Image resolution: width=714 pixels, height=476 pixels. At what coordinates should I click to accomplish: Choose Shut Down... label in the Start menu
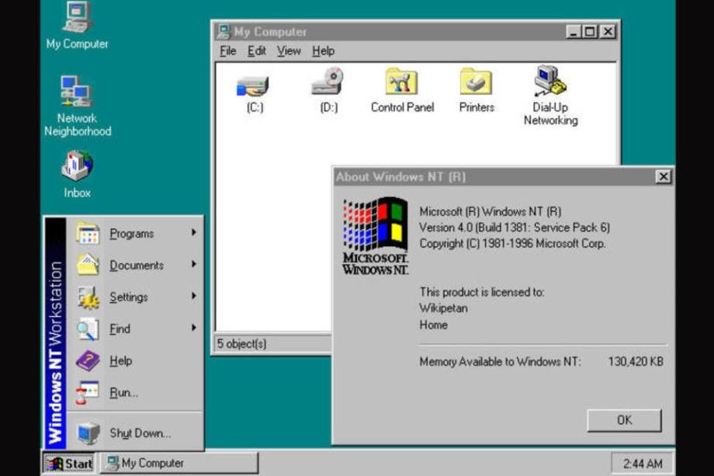[x=140, y=433]
